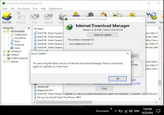The image size is (164, 115).
Task: Select the Video category
Action: pyautogui.click(x=17, y=48)
